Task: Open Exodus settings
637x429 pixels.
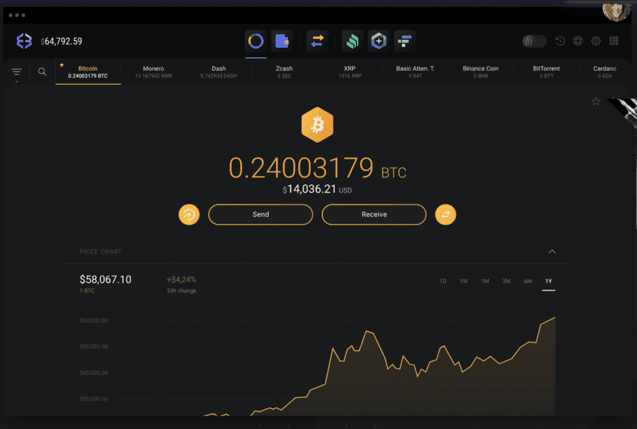Action: (595, 40)
